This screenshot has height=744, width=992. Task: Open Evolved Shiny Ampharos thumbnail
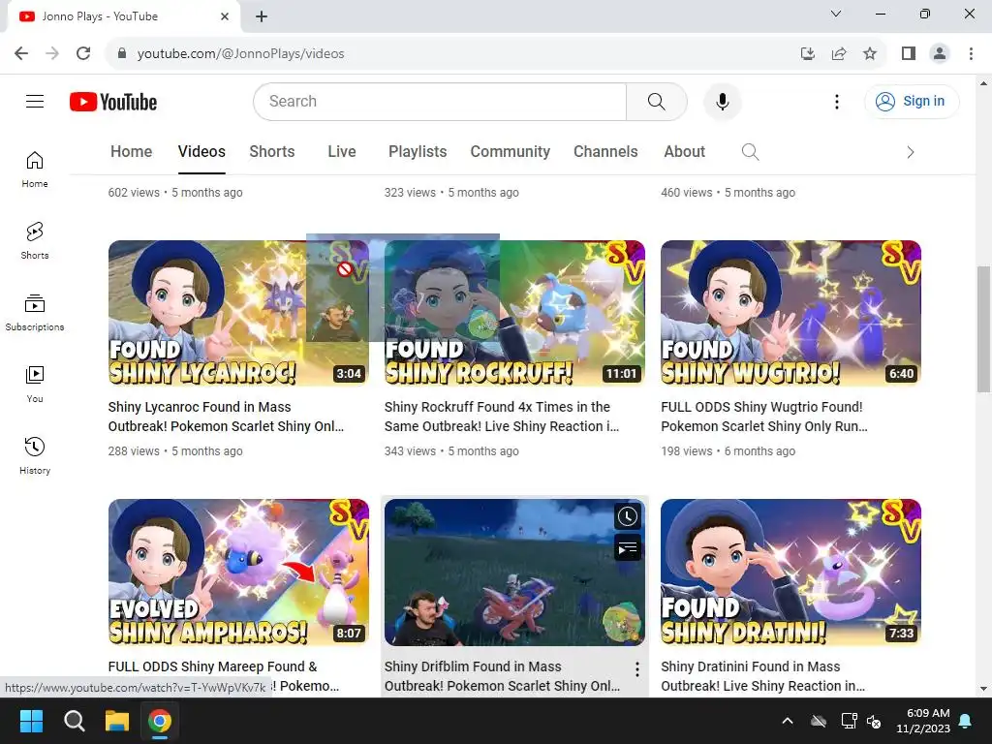tap(238, 572)
